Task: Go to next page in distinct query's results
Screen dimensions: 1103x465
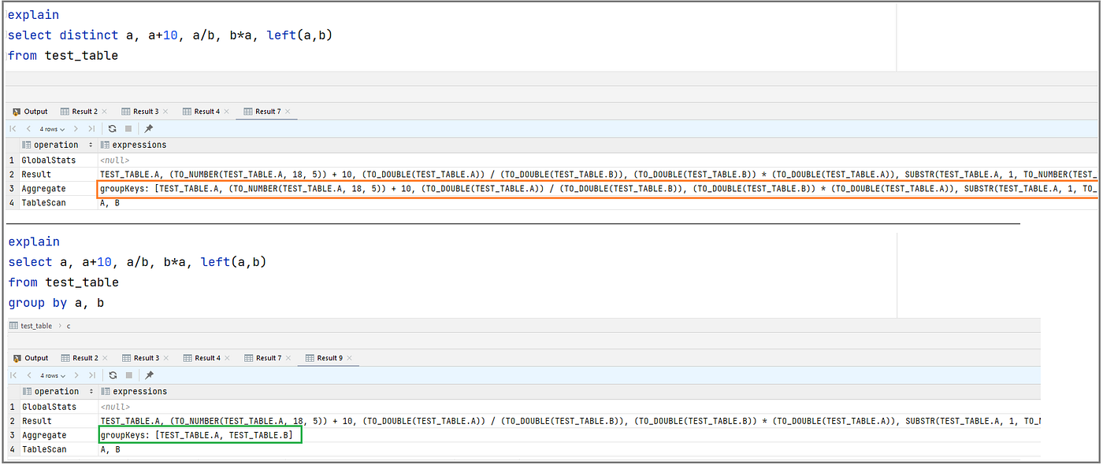Action: [x=76, y=128]
